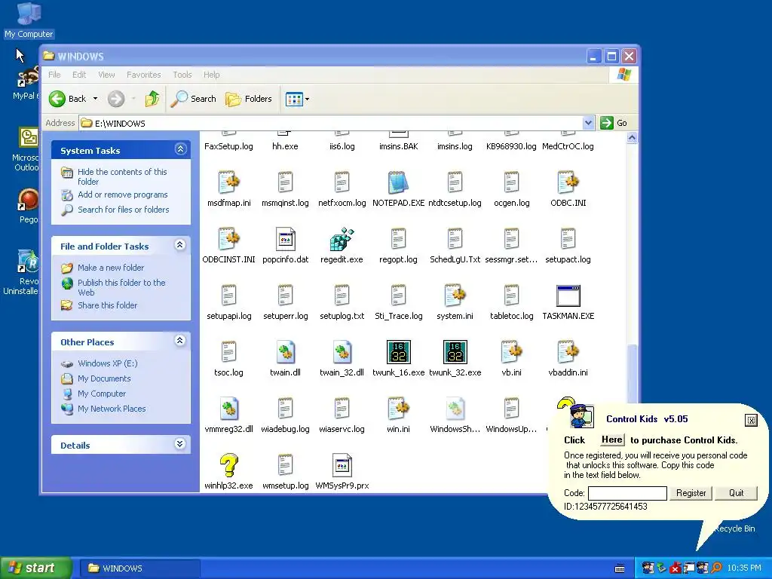
Task: Click the WINDOWS taskbar button
Action: pyautogui.click(x=139, y=568)
